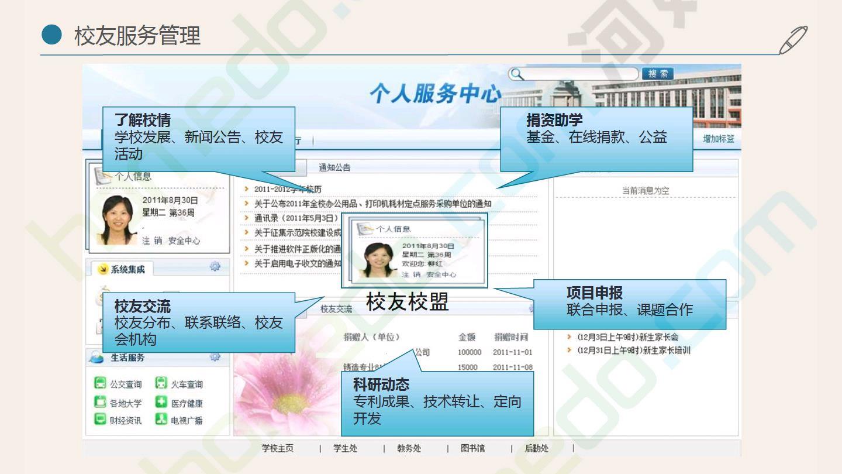The height and width of the screenshot is (474, 842).
Task: Select the 系统集成 tab
Action: click(x=127, y=269)
